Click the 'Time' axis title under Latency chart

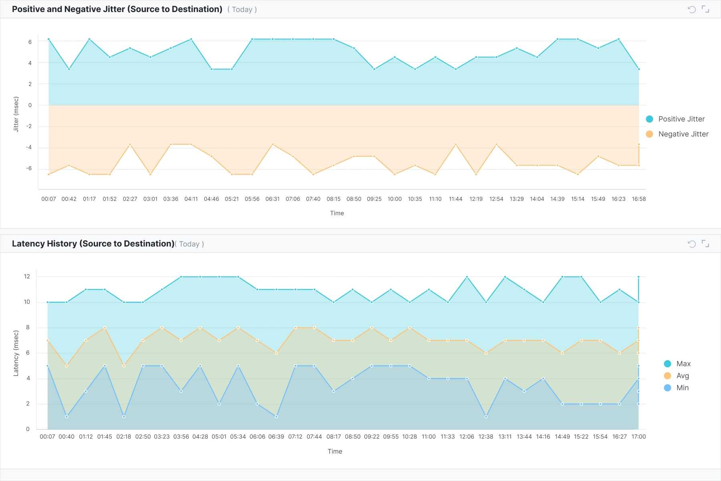[335, 451]
